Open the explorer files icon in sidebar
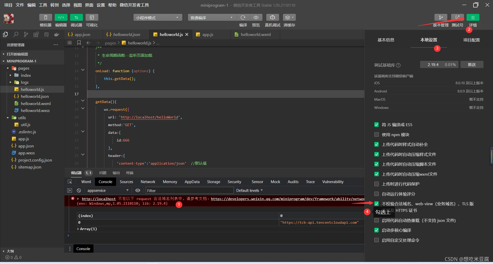 [5, 34]
